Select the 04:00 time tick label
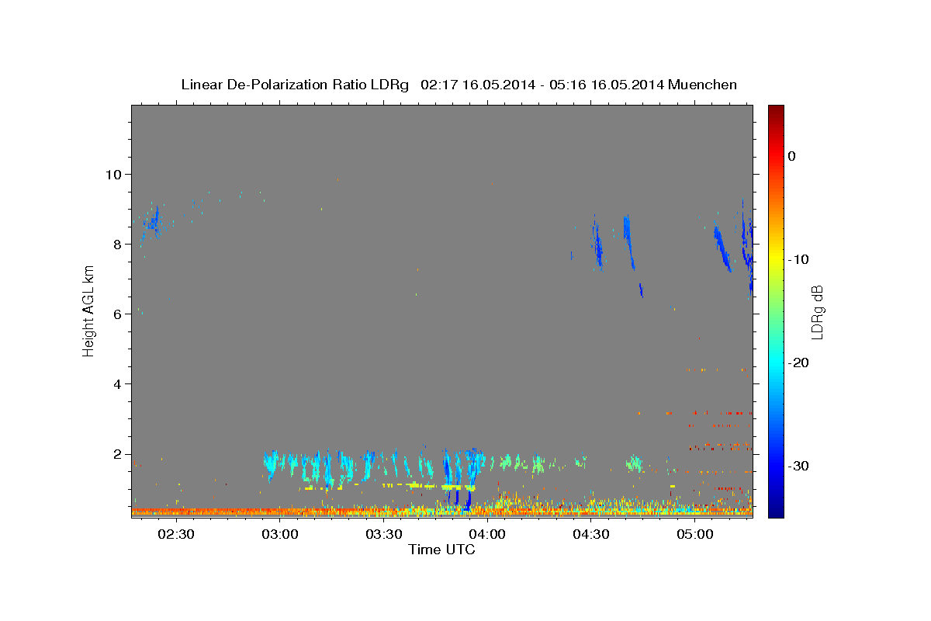 point(487,534)
